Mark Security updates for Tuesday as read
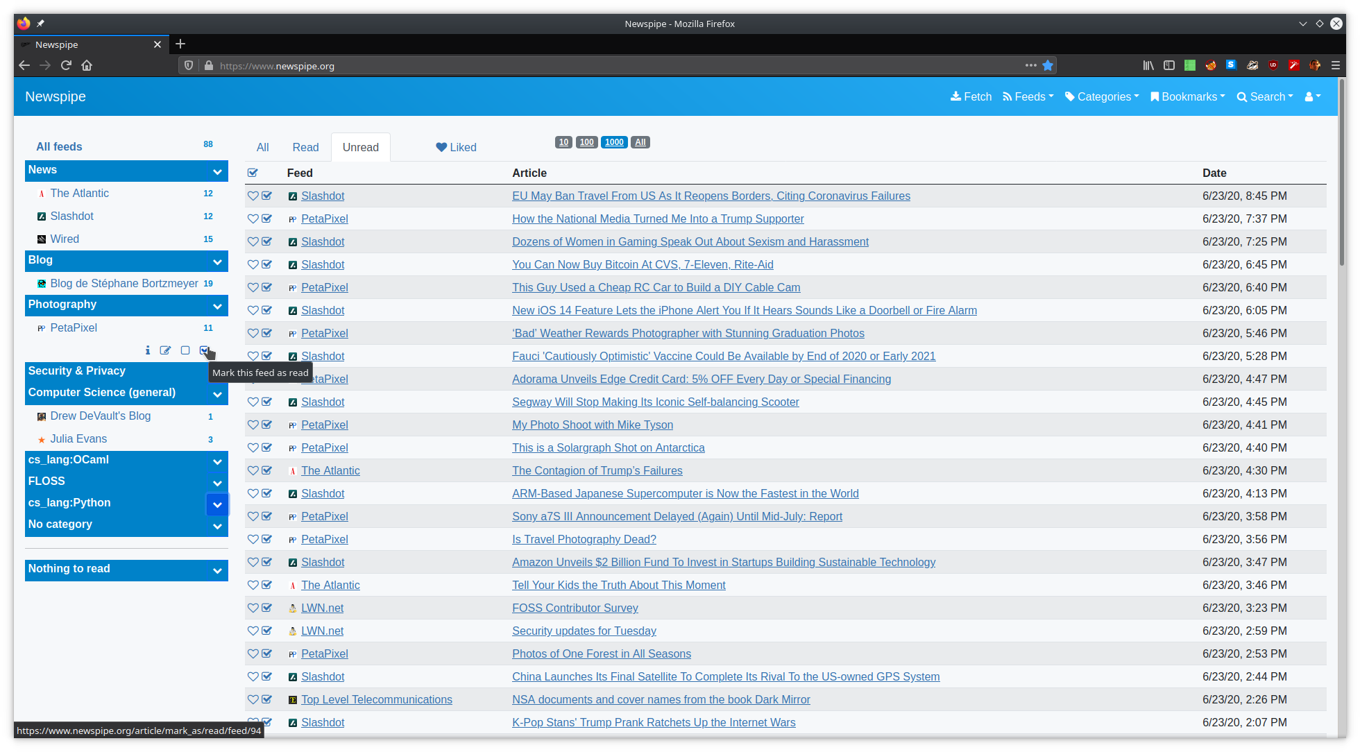1360x752 pixels. click(266, 631)
